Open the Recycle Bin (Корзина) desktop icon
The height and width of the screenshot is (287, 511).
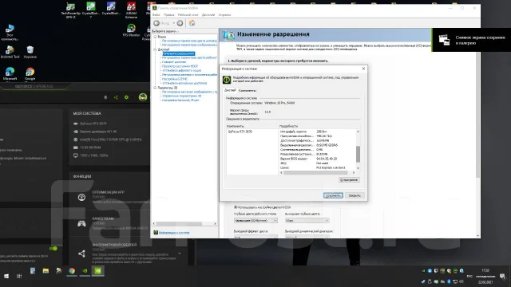pyautogui.click(x=30, y=52)
